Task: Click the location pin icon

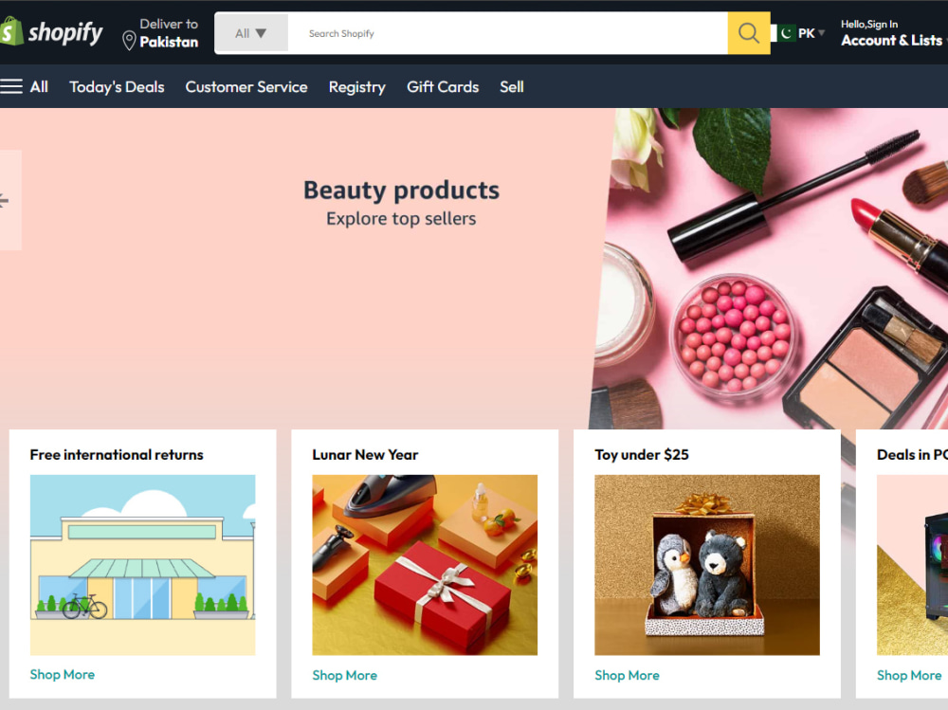Action: point(129,41)
